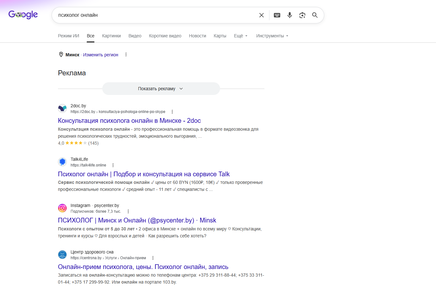Click the 2doc.by site favicon
This screenshot has width=436, height=288.
(x=62, y=109)
